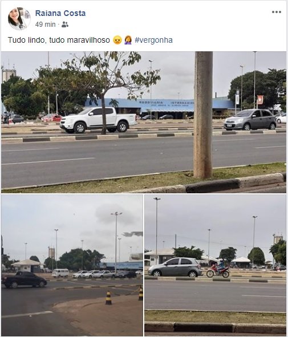The width and height of the screenshot is (288, 337).
Task: Click the facepalm woman emoji
Action: tap(128, 40)
